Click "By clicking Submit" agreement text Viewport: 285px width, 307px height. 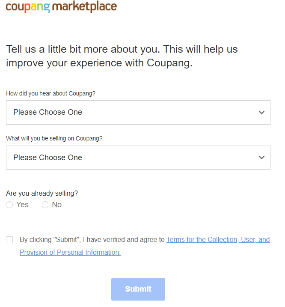pos(92,240)
